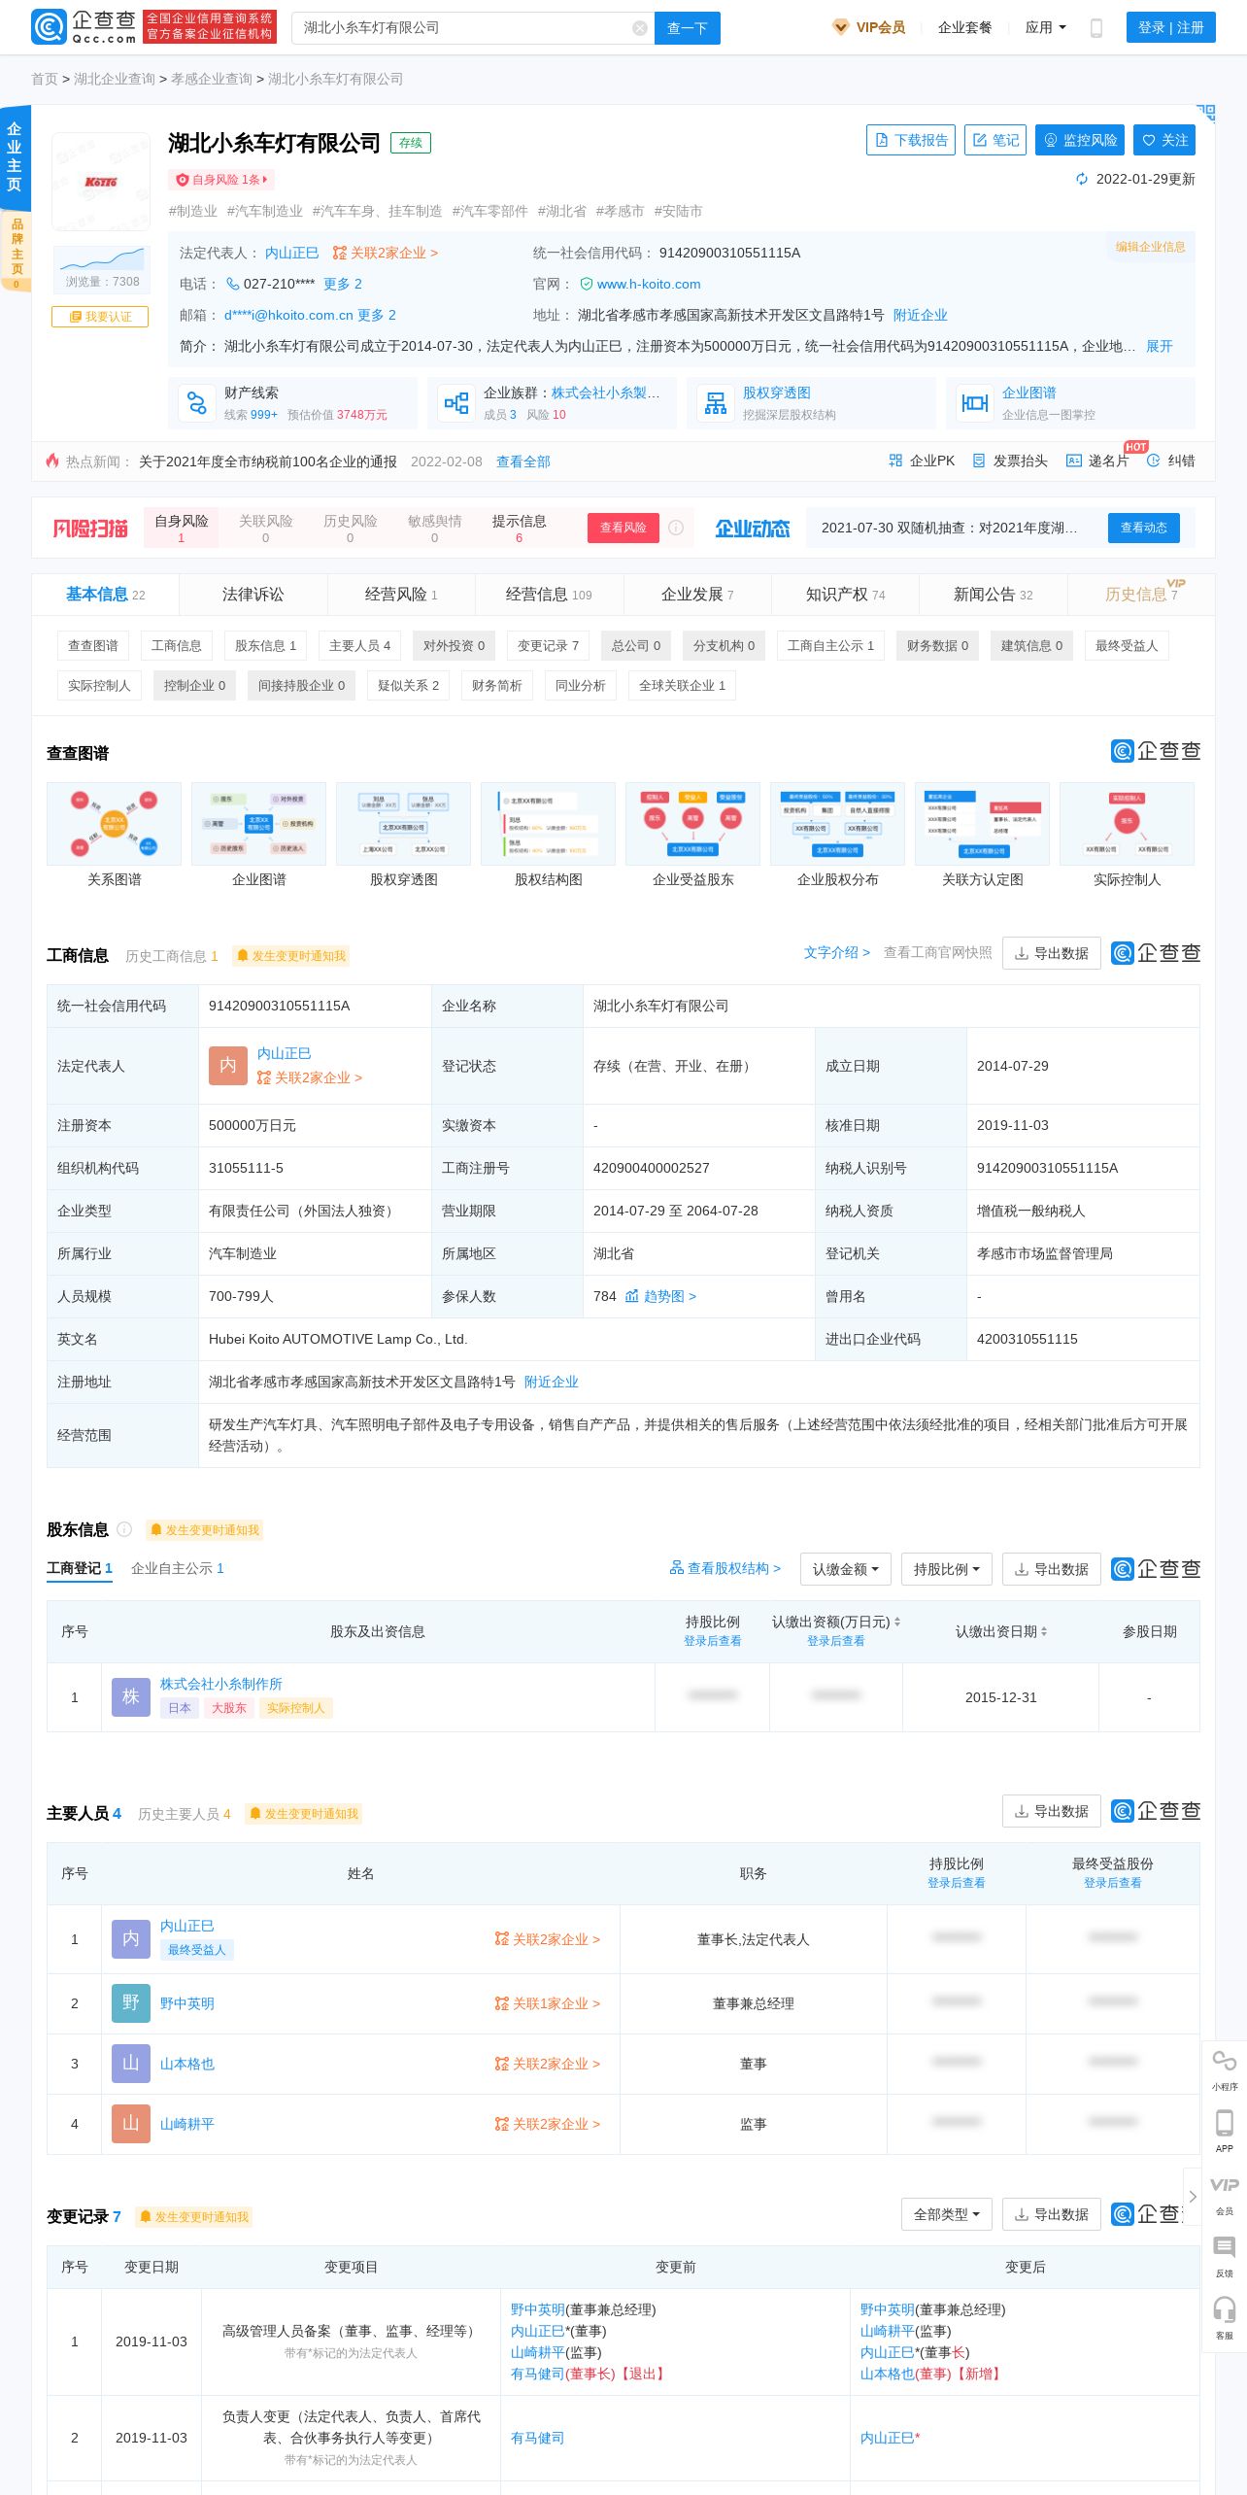Click the 企业族群 icon
The width and height of the screenshot is (1247, 2495).
(x=456, y=402)
